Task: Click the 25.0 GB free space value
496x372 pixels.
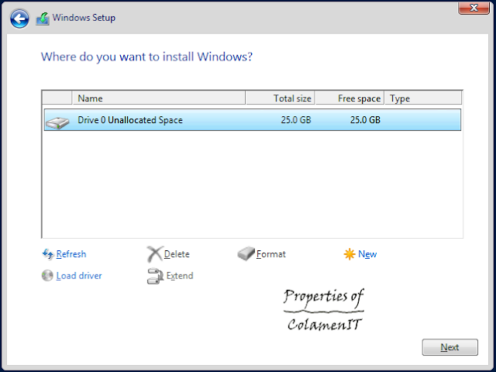Action: pos(365,120)
